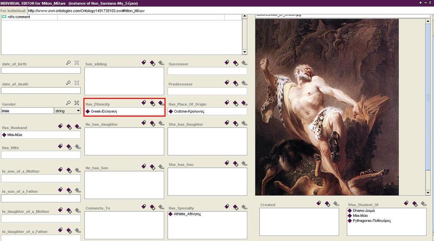Create a new instance for Is_son_of_a_Father
Viewport: 434px width, 241px height.
point(60,189)
